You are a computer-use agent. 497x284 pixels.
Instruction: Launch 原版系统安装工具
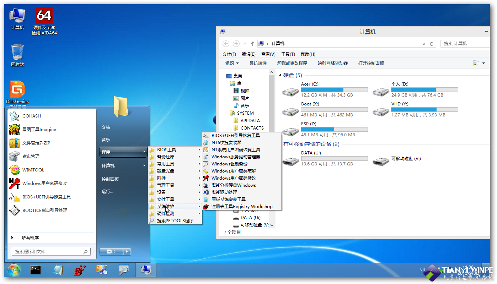pos(242,199)
